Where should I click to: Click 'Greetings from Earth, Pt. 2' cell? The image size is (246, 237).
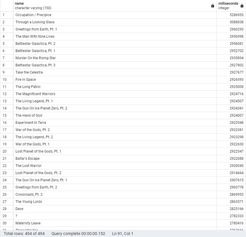(115, 187)
